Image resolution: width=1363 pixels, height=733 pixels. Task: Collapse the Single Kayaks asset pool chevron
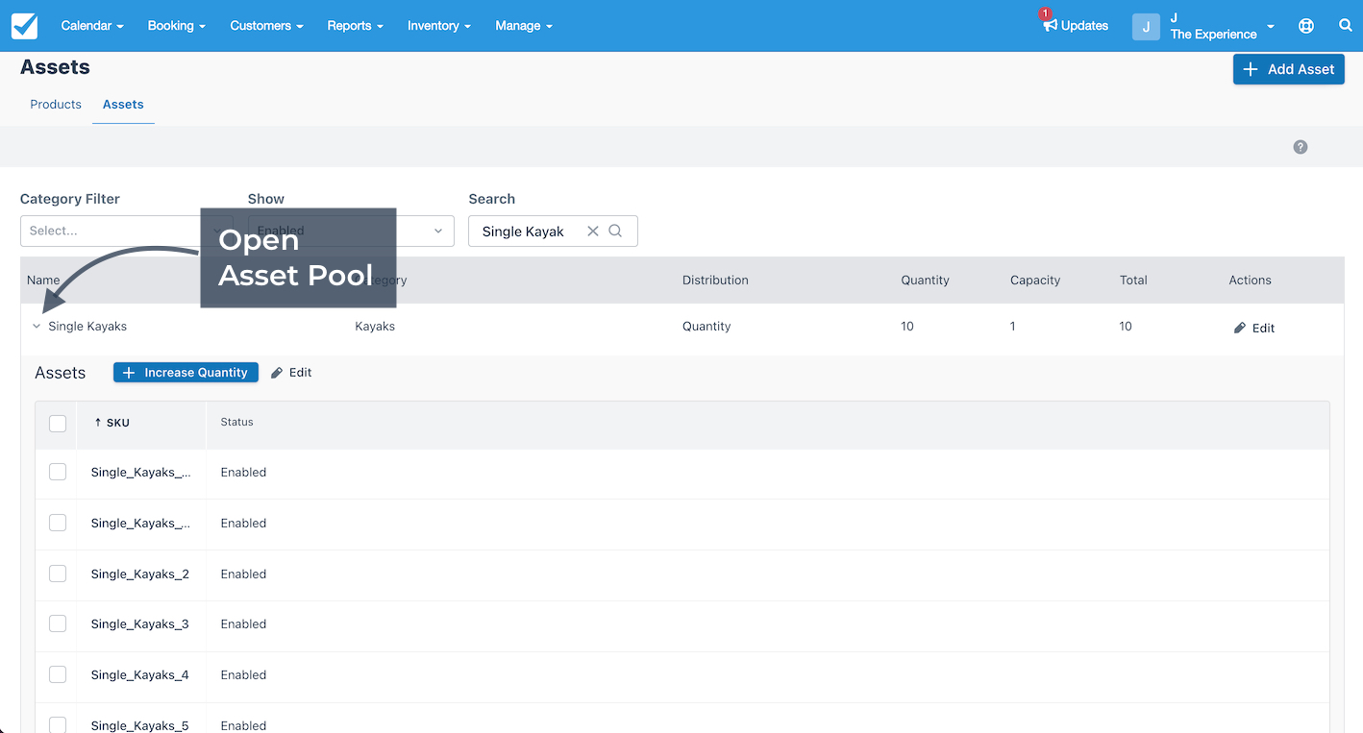[x=37, y=327]
